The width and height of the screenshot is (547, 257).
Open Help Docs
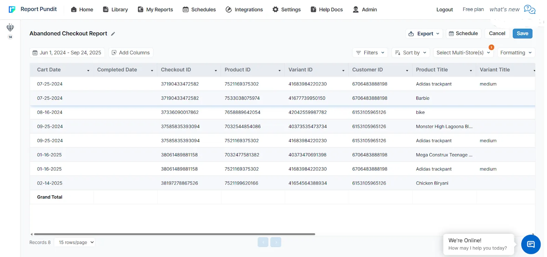[327, 10]
